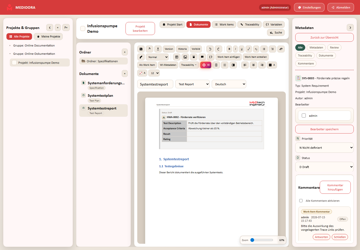This screenshot has height=250, width=360.
Task: Click the line spacing icon after KI
Action: pyautogui.click(x=216, y=65)
